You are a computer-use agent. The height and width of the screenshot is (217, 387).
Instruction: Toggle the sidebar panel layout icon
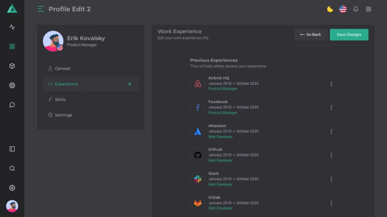[x=12, y=149]
